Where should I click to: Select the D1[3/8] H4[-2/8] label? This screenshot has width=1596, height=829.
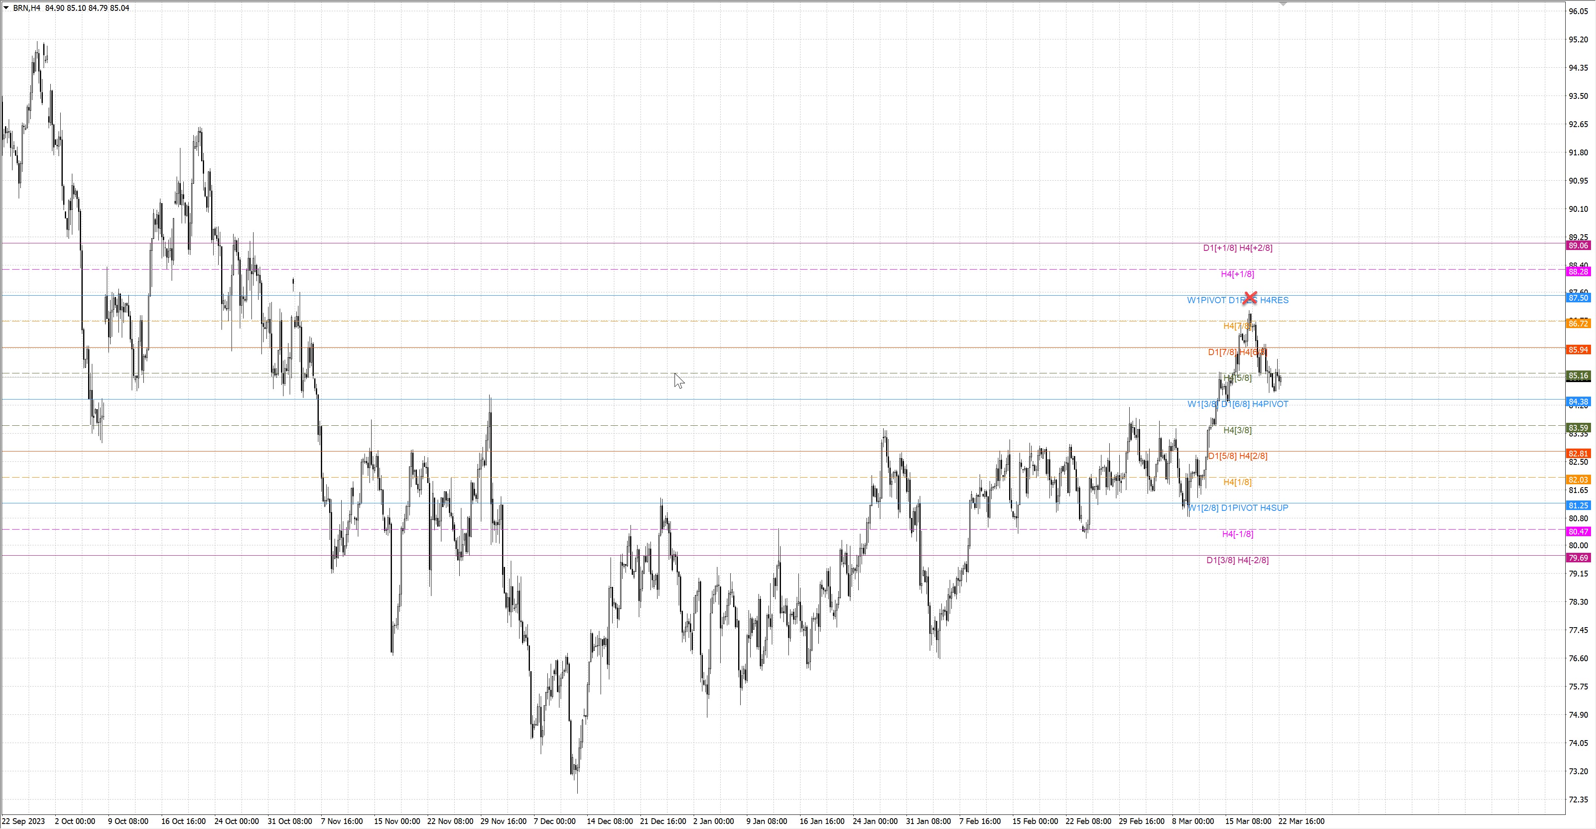[1237, 560]
